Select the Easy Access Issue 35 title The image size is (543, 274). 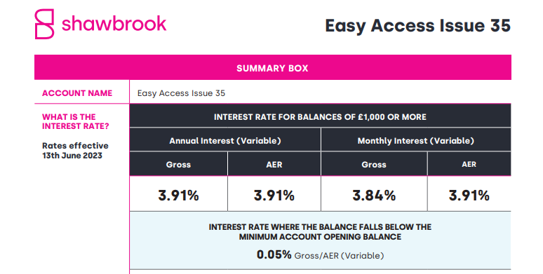pyautogui.click(x=417, y=26)
